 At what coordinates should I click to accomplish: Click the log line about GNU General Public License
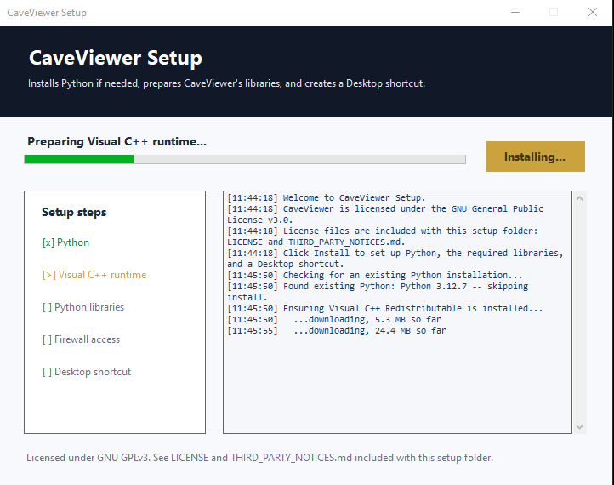[x=385, y=214]
